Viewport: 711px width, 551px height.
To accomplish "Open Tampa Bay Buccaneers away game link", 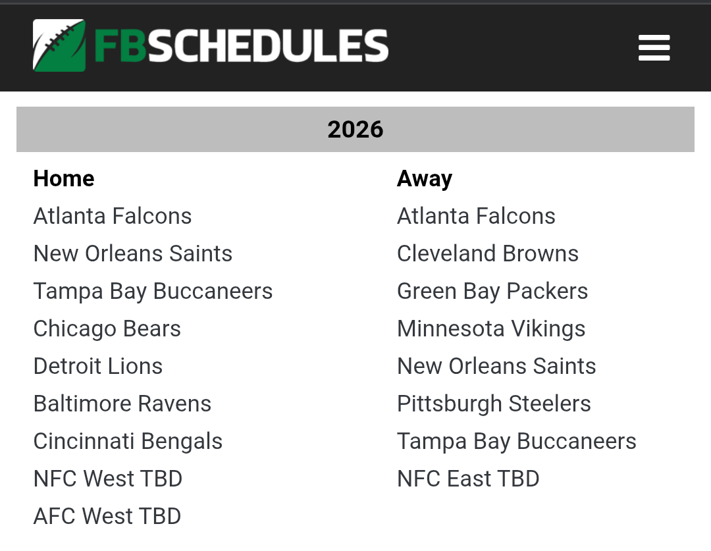I will click(517, 441).
